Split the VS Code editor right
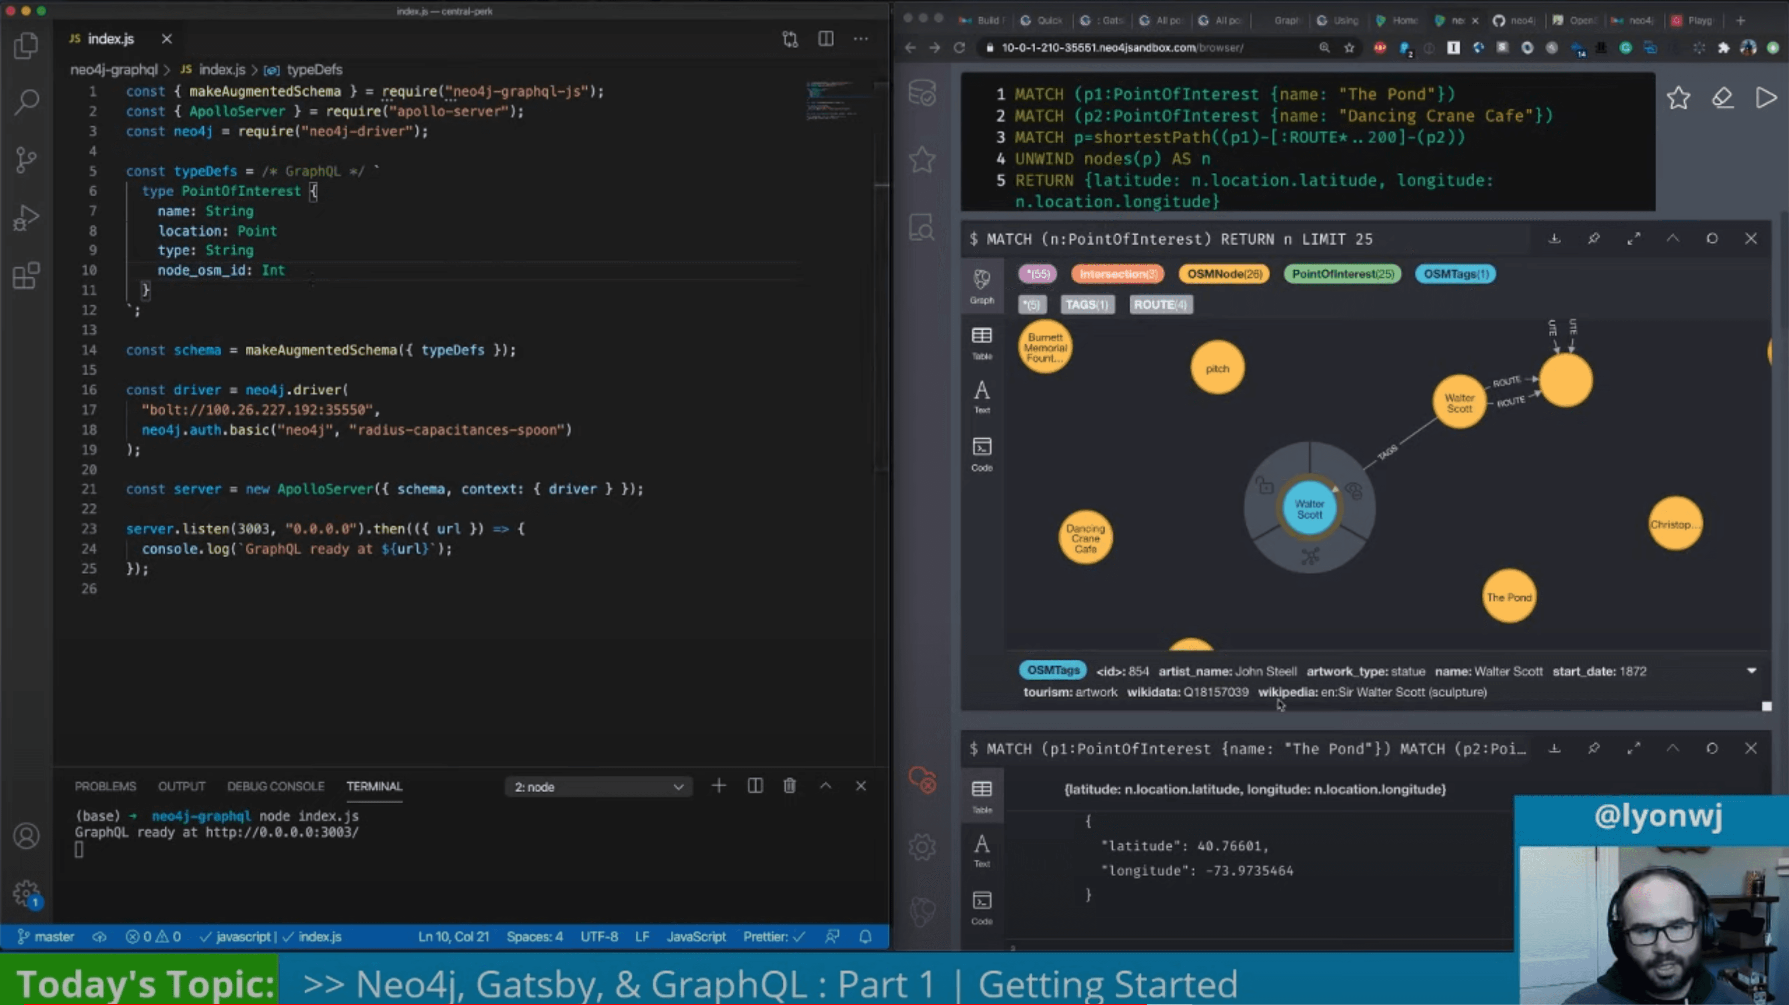The image size is (1789, 1005). (825, 39)
